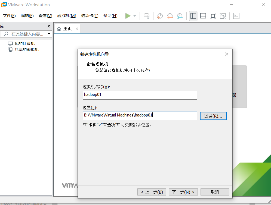Click the Cancel button in wizard
The width and height of the screenshot is (271, 205).
[215, 192]
